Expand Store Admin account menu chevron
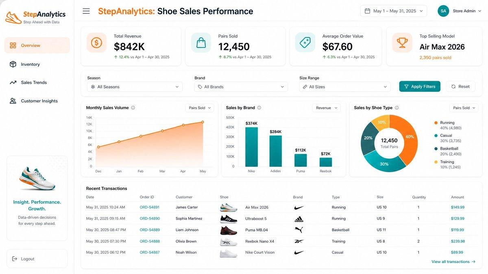Screen dimensions: 488x274 click(480, 11)
